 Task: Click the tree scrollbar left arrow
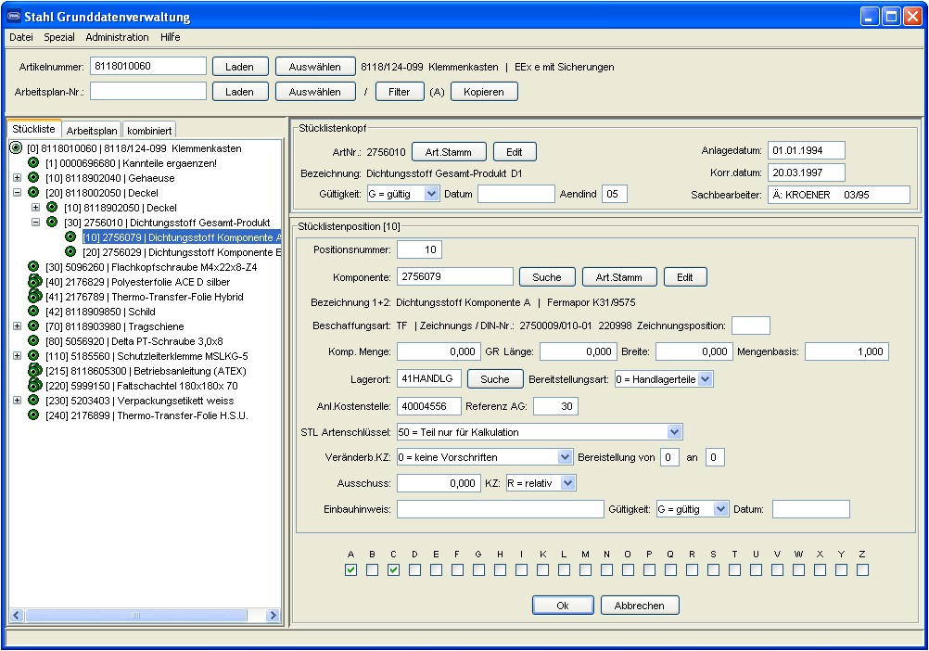pos(17,616)
